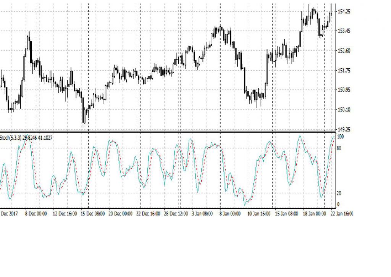391x277 pixels.
Task: Click the 154.25 price axis label
Action: [x=344, y=12]
